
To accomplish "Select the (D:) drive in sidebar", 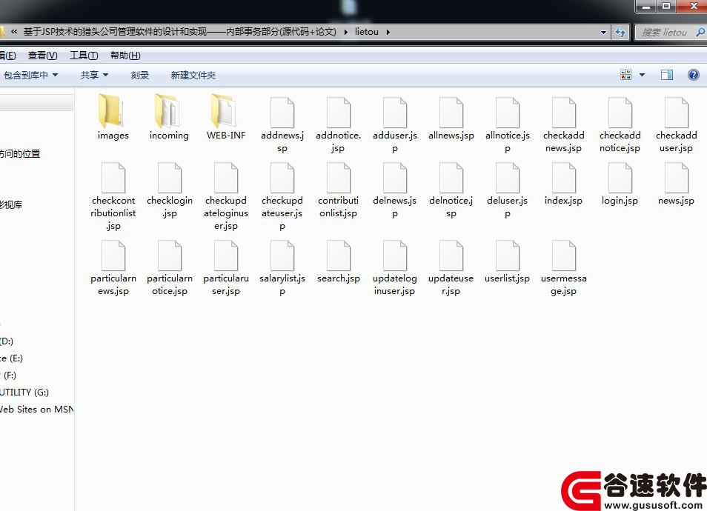I will [7, 341].
